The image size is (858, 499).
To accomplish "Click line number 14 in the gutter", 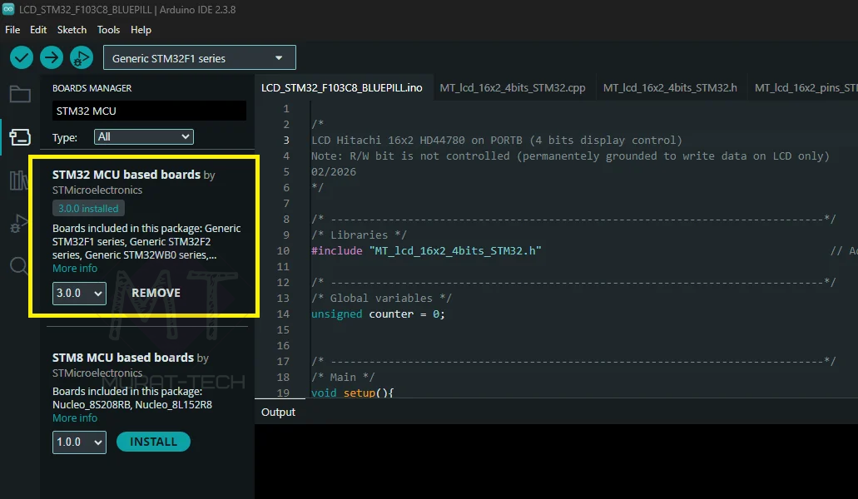I will [283, 314].
